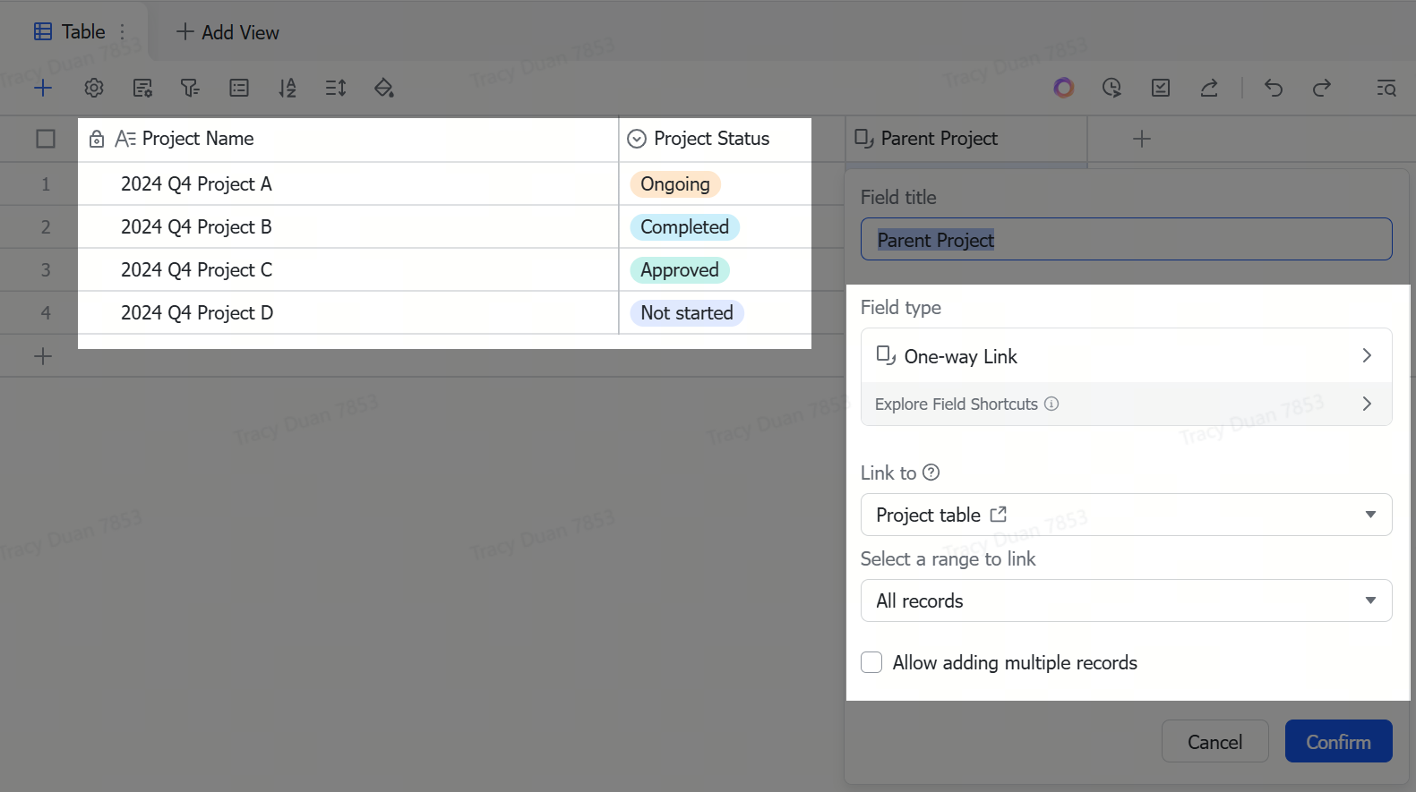Tick the select-all checkbox in the header row
This screenshot has width=1416, height=792.
(x=46, y=139)
